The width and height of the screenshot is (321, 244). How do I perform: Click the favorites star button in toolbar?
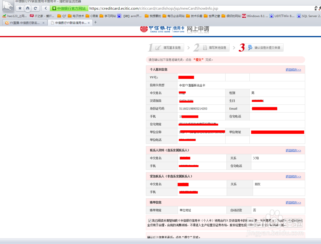20,8
